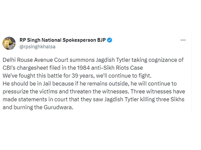201x150 pixels.
Task: Click the words "Three witnesses have"
Action: [x=158, y=92]
